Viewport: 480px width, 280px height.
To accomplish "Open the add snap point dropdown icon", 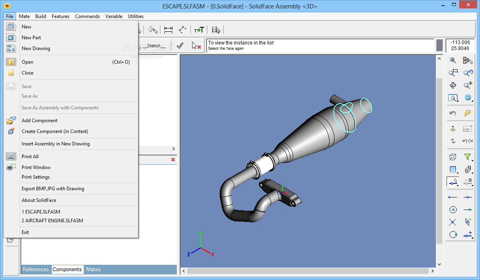I will coord(468,235).
